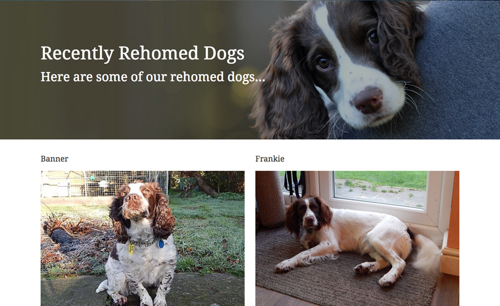Click Frankie's face in the photo

[x=309, y=213]
